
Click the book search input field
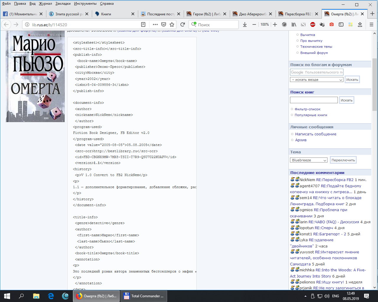pos(314,100)
